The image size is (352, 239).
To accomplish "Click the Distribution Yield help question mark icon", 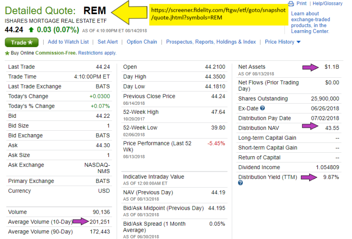I will point(241,183).
